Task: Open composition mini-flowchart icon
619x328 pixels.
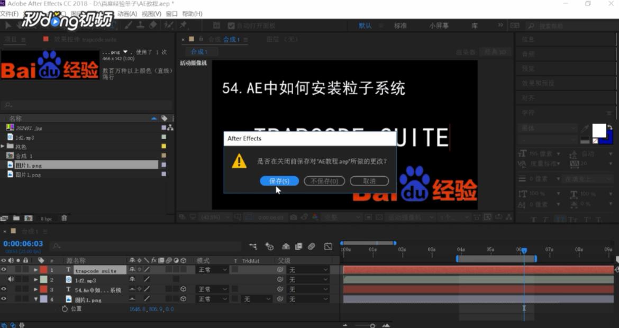Action: click(x=253, y=247)
